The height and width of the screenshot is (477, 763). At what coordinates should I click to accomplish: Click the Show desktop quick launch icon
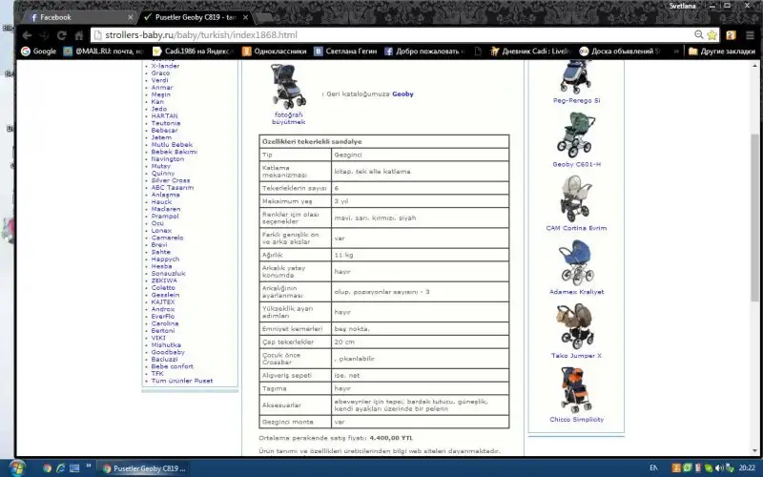[74, 468]
